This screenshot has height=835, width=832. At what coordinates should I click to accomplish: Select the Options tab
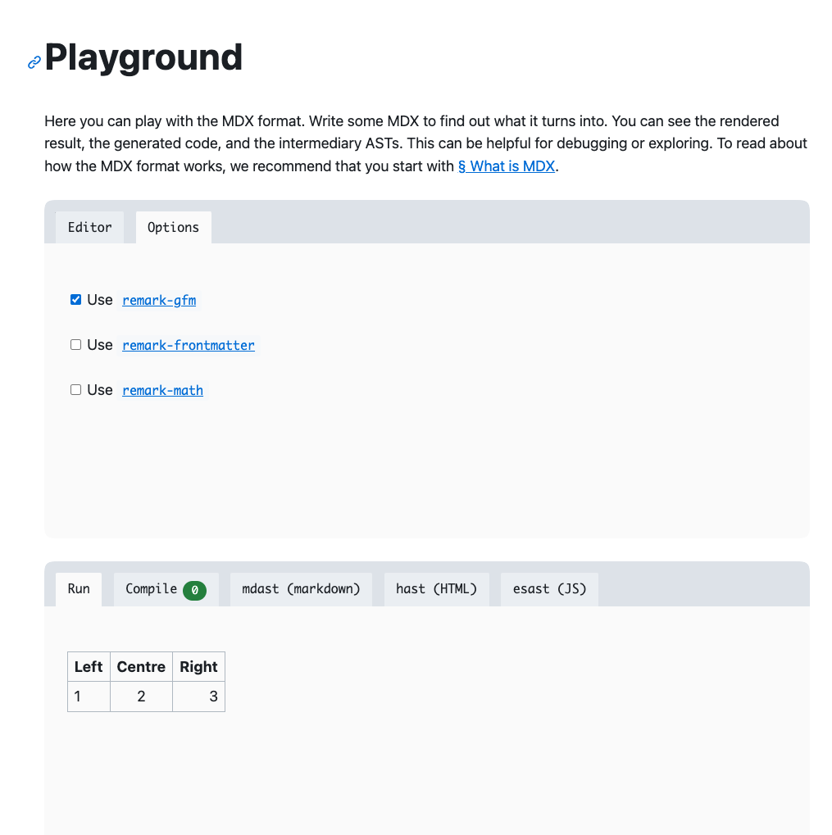pyautogui.click(x=173, y=227)
